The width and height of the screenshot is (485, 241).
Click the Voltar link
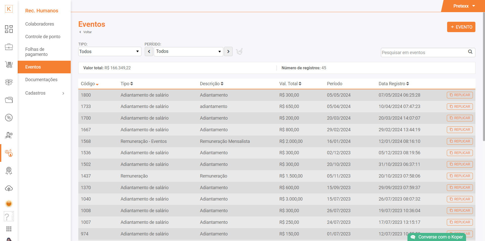click(x=87, y=32)
